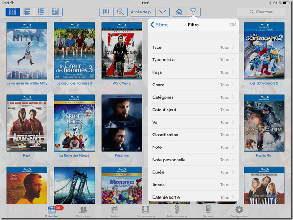Switch to detailed list view icon

pos(27,12)
